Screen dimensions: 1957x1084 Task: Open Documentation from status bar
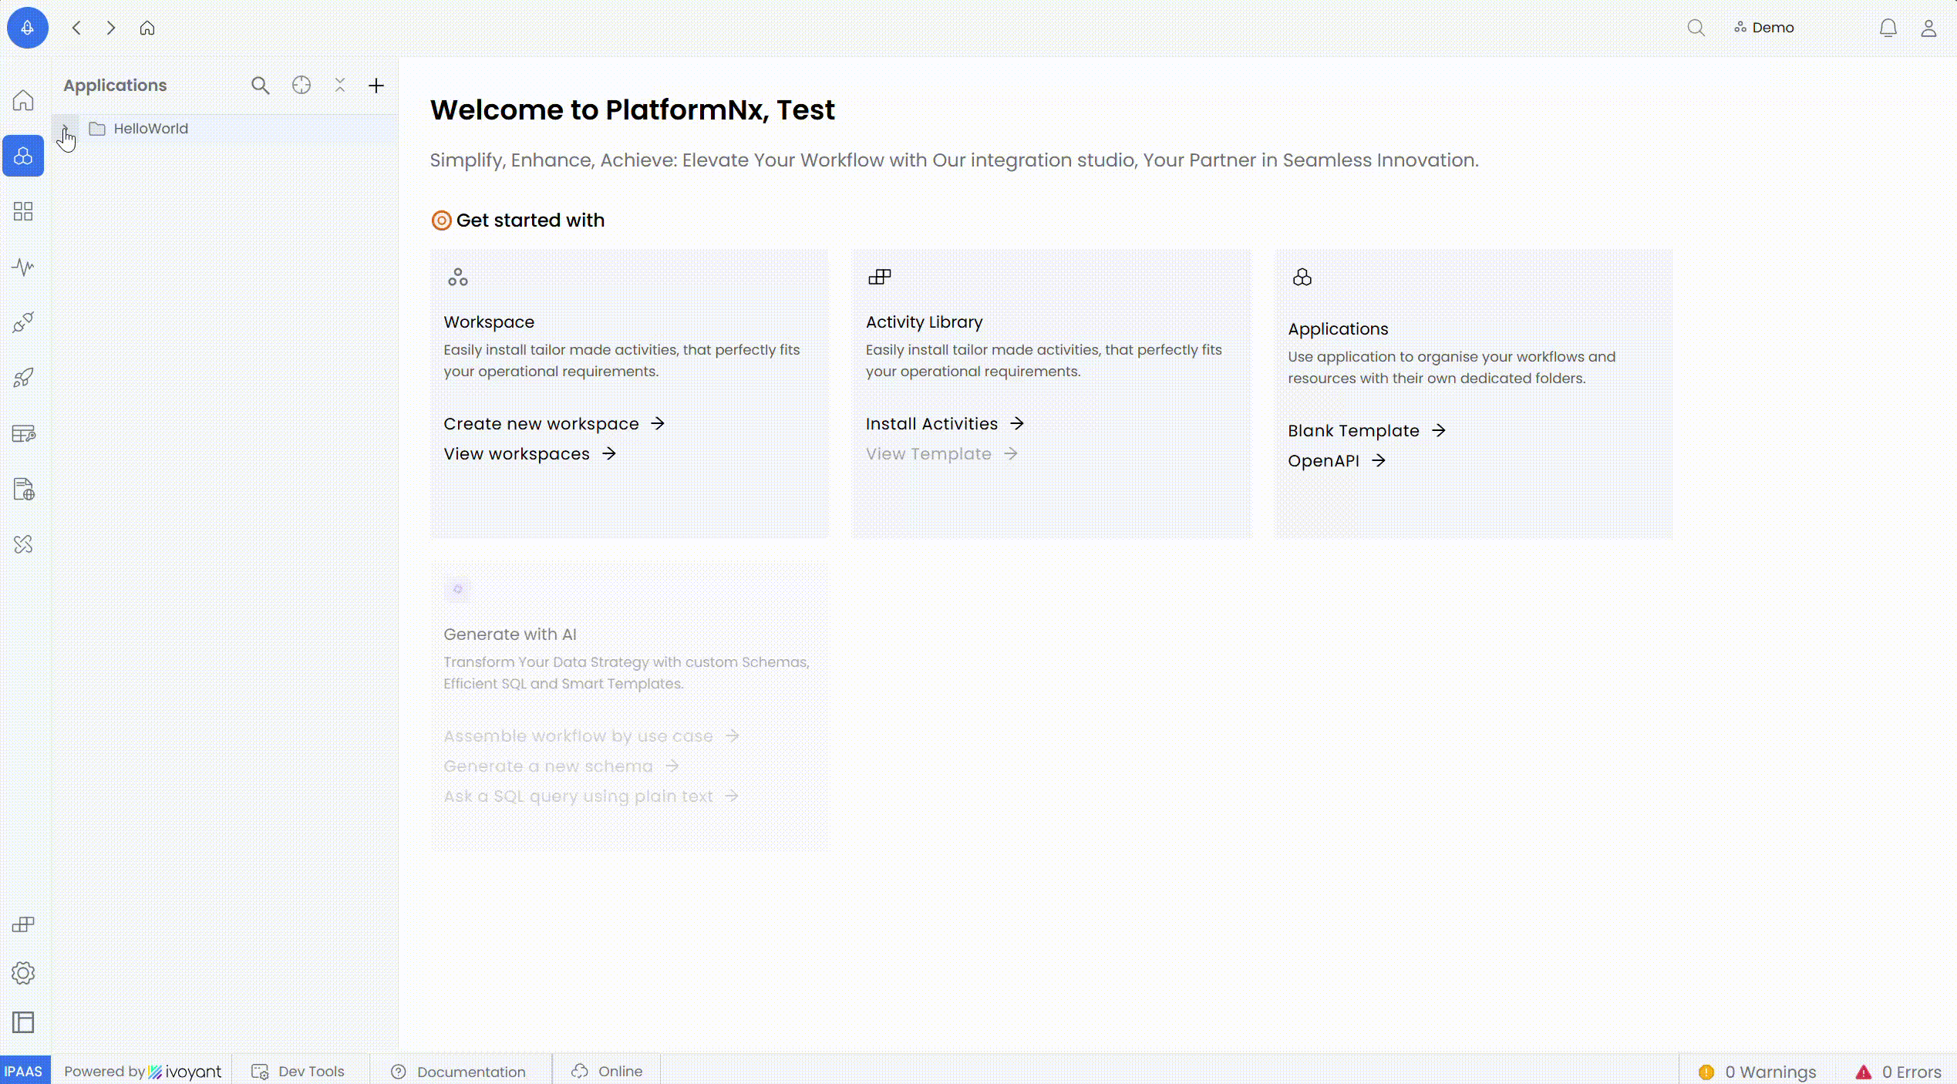(458, 1071)
